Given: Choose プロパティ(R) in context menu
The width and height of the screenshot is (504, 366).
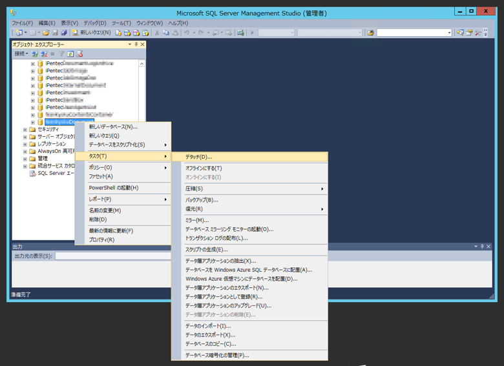Looking at the screenshot, I should 123,240.
